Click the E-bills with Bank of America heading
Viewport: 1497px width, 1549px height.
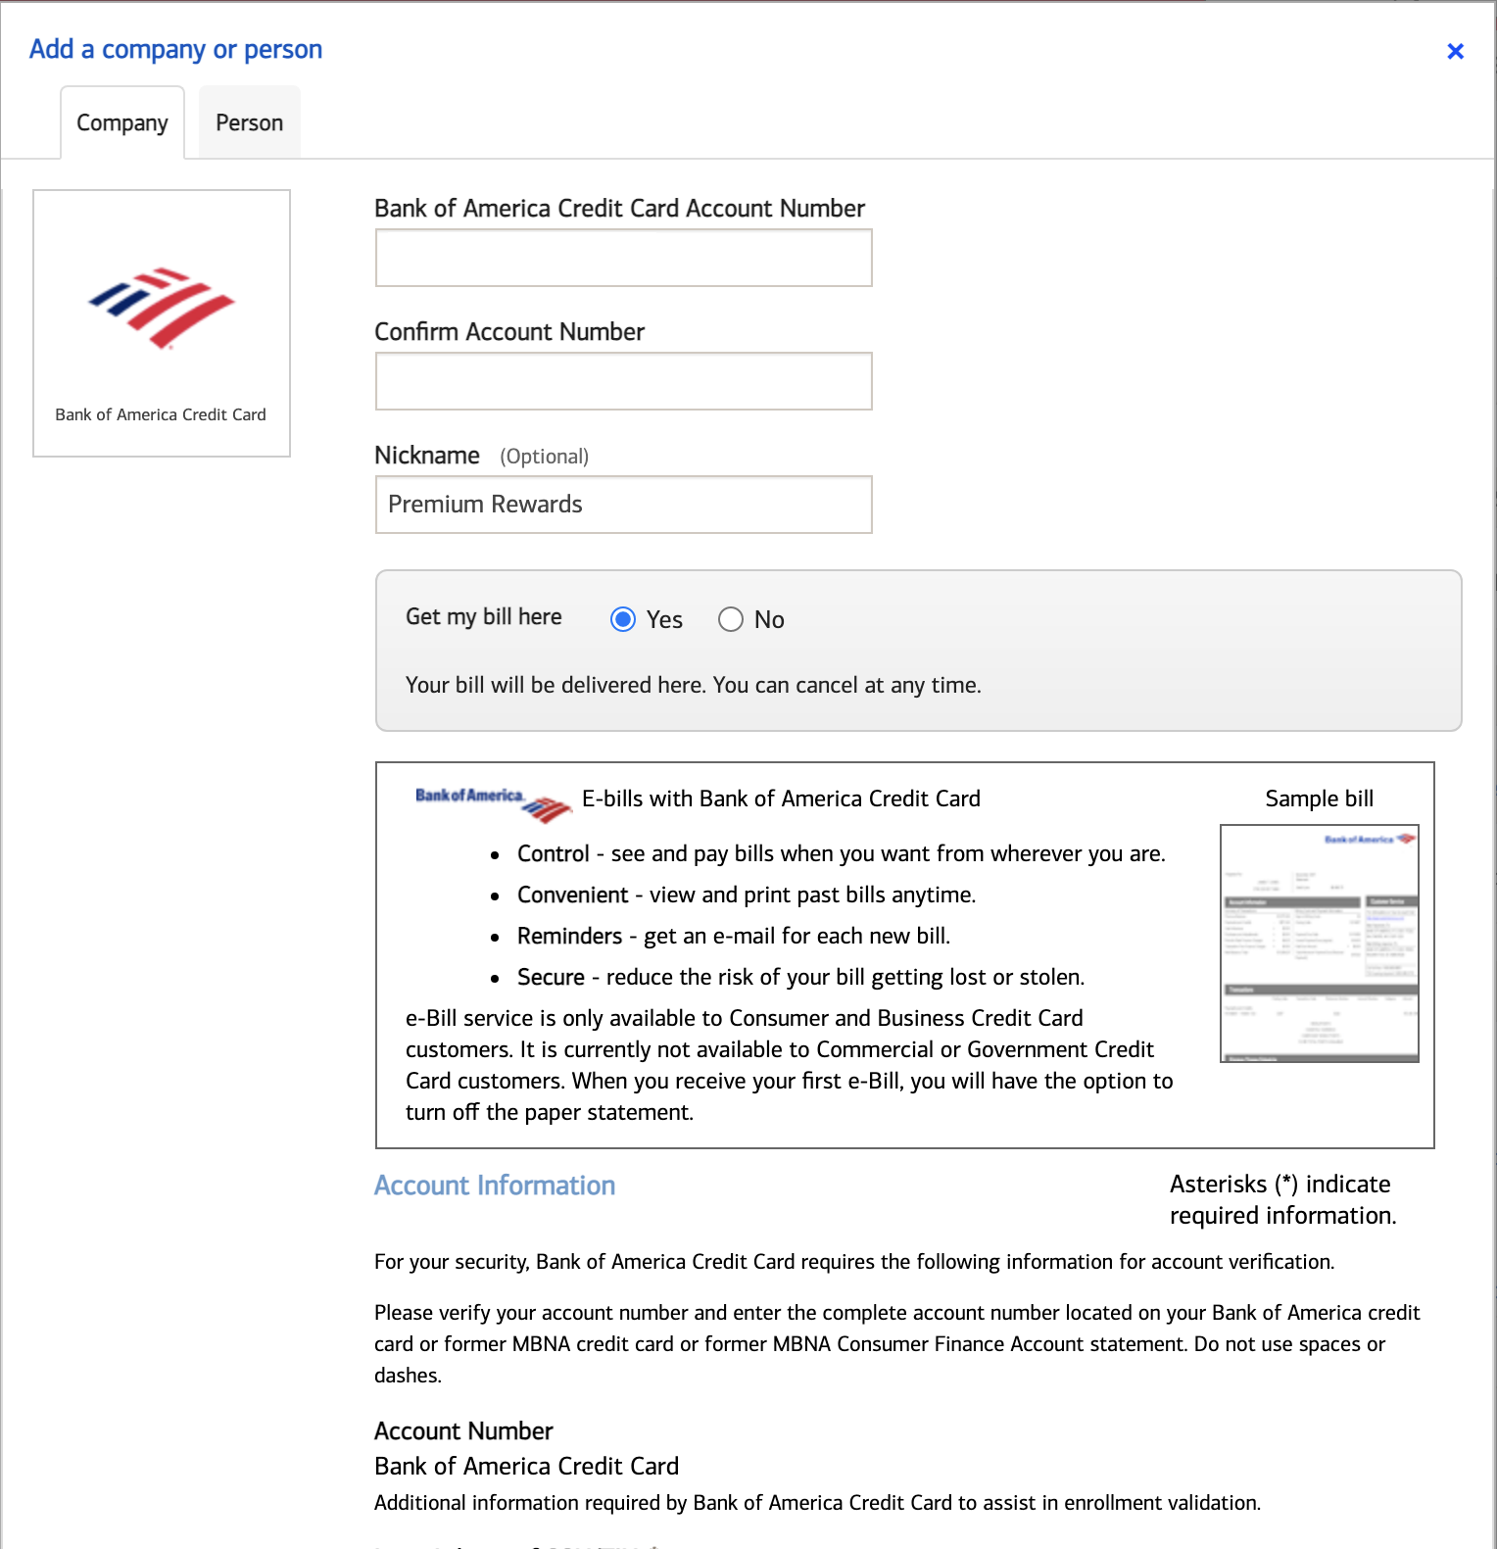pyautogui.click(x=781, y=799)
